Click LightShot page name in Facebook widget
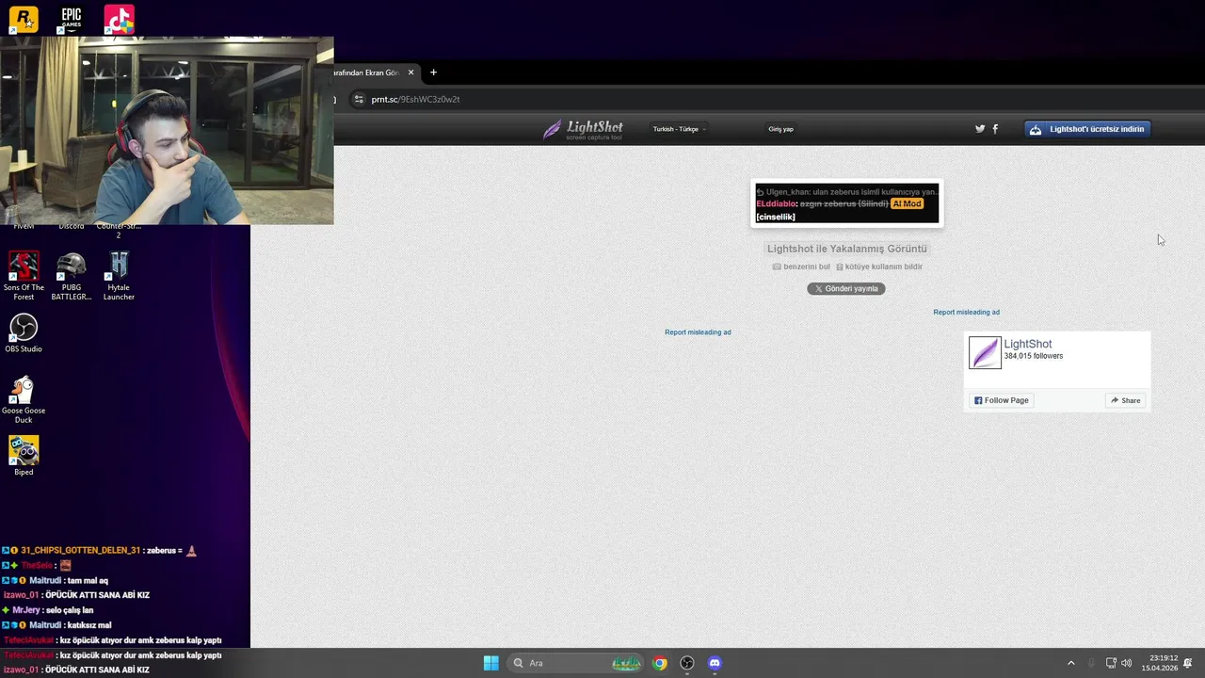1205x678 pixels. [x=1028, y=344]
